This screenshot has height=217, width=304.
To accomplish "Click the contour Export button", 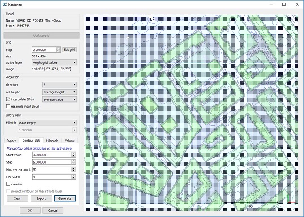I will (x=41, y=198).
